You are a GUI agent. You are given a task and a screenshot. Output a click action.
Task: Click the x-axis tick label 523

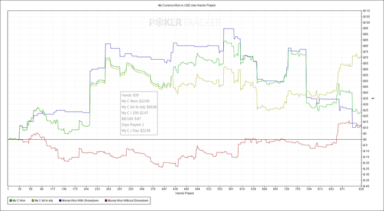click(x=209, y=189)
